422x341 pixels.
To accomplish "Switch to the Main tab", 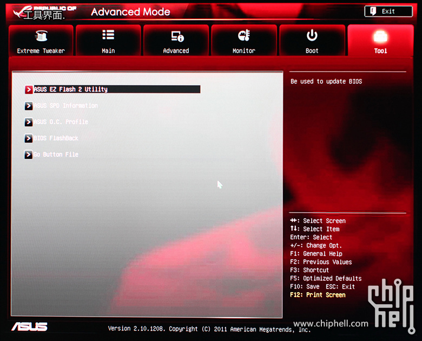I will [108, 41].
